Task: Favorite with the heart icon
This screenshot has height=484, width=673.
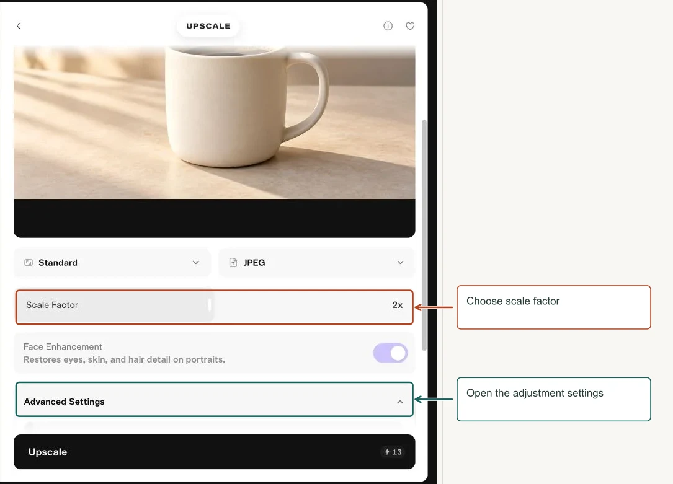Action: point(410,26)
